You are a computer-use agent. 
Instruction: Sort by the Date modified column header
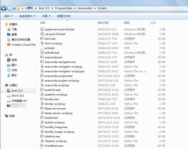tap(103, 23)
